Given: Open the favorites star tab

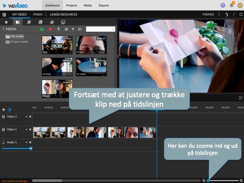Looking at the screenshot, I should click(x=6, y=22).
